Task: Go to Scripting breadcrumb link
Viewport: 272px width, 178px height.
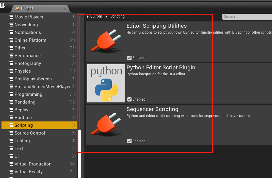Action: point(117,16)
